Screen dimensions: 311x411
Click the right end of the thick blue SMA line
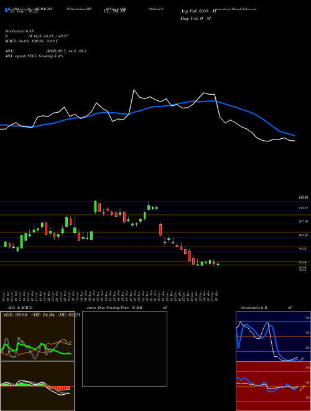pyautogui.click(x=294, y=135)
